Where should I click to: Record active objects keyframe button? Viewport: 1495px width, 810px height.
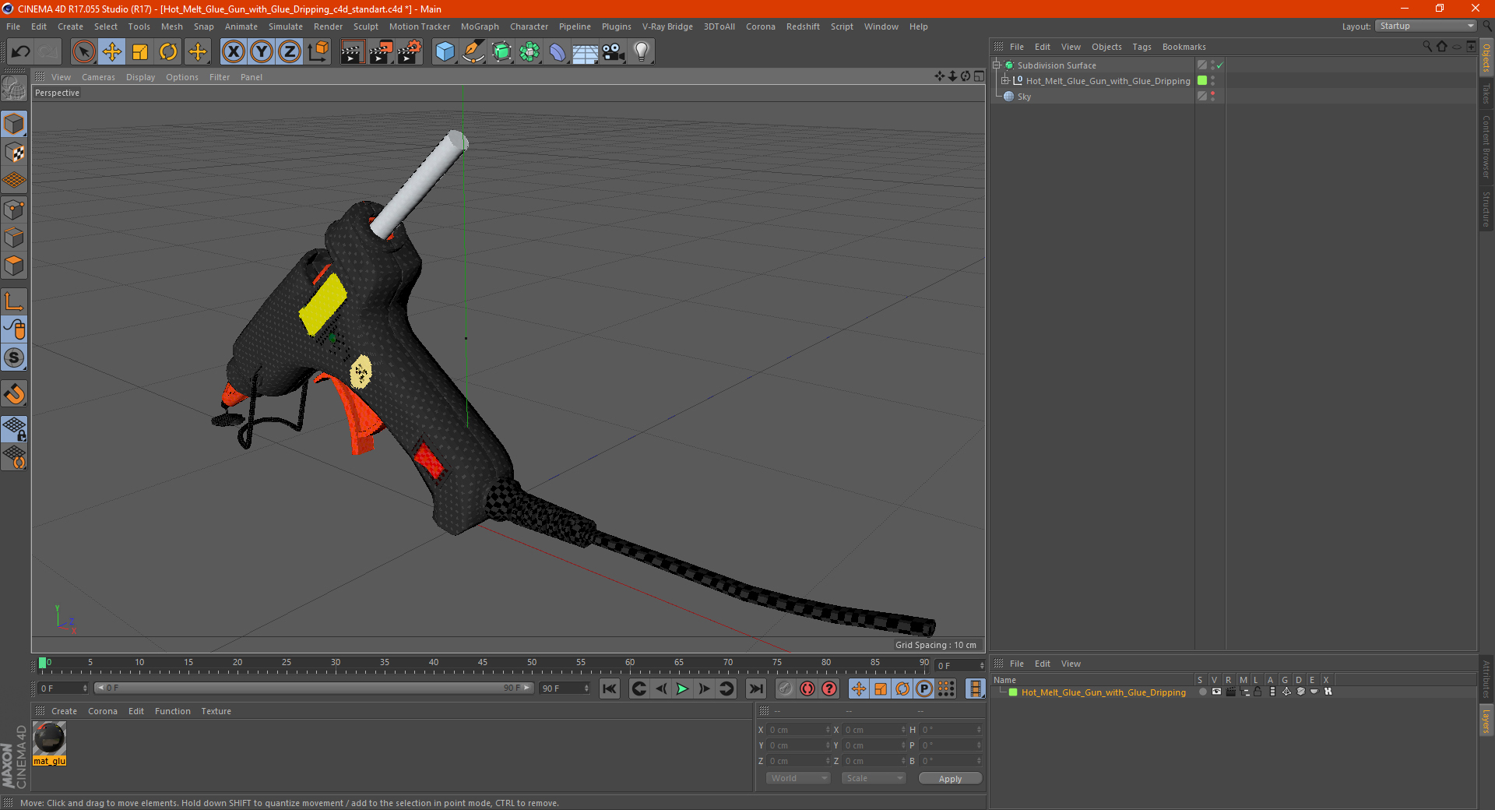(x=786, y=688)
